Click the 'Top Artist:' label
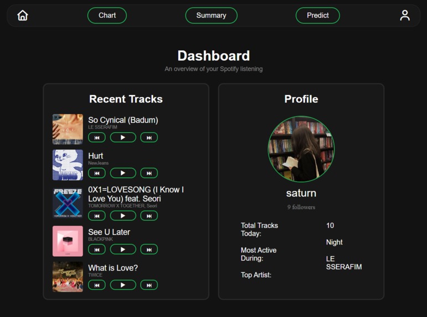The image size is (427, 317). (x=256, y=275)
